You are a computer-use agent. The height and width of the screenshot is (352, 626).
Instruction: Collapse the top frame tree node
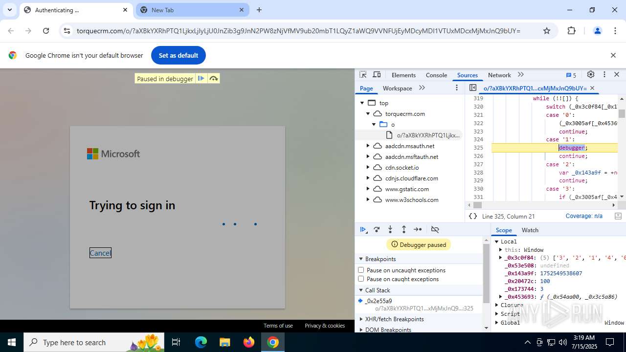362,103
